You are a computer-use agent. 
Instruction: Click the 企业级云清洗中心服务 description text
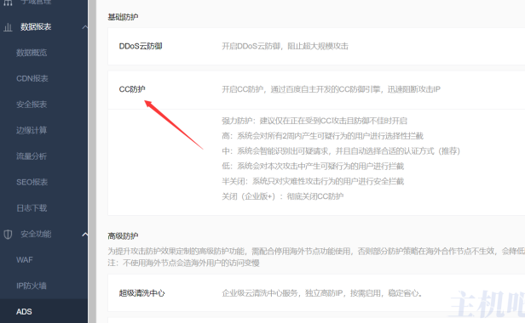pyautogui.click(x=322, y=293)
